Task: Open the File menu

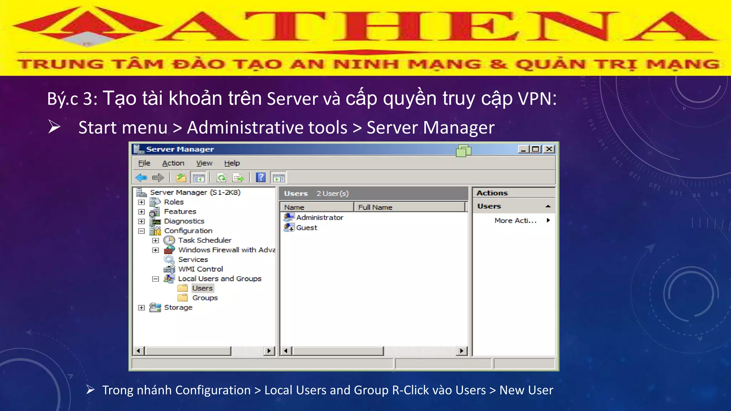Action: [x=144, y=163]
